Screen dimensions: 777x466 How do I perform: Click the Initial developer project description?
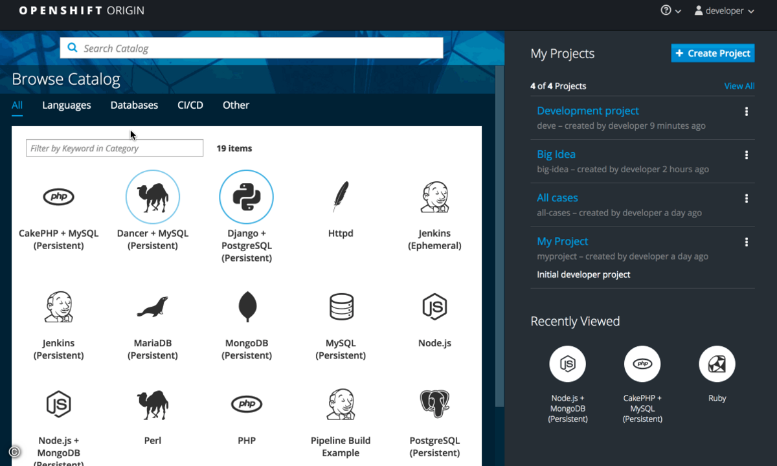(583, 274)
